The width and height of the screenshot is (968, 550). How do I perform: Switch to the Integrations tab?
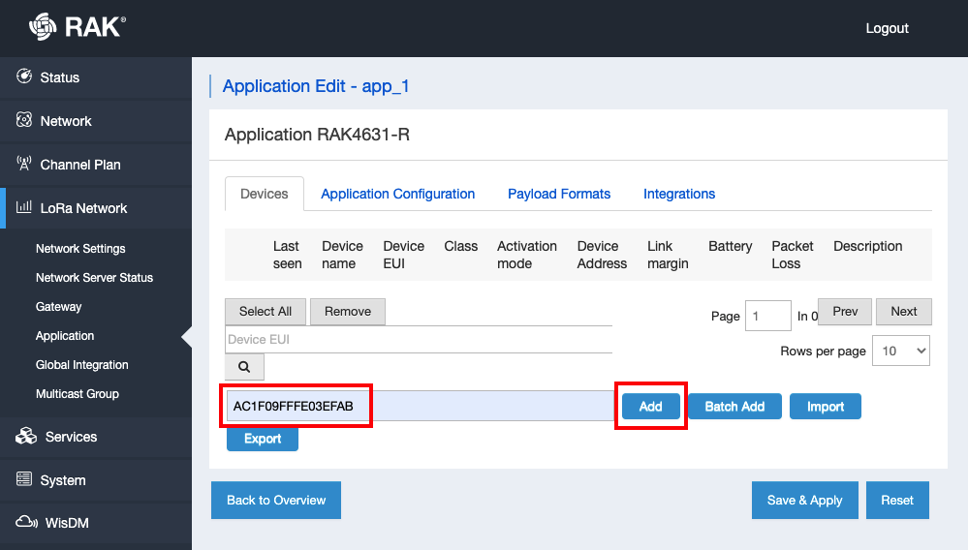[679, 194]
